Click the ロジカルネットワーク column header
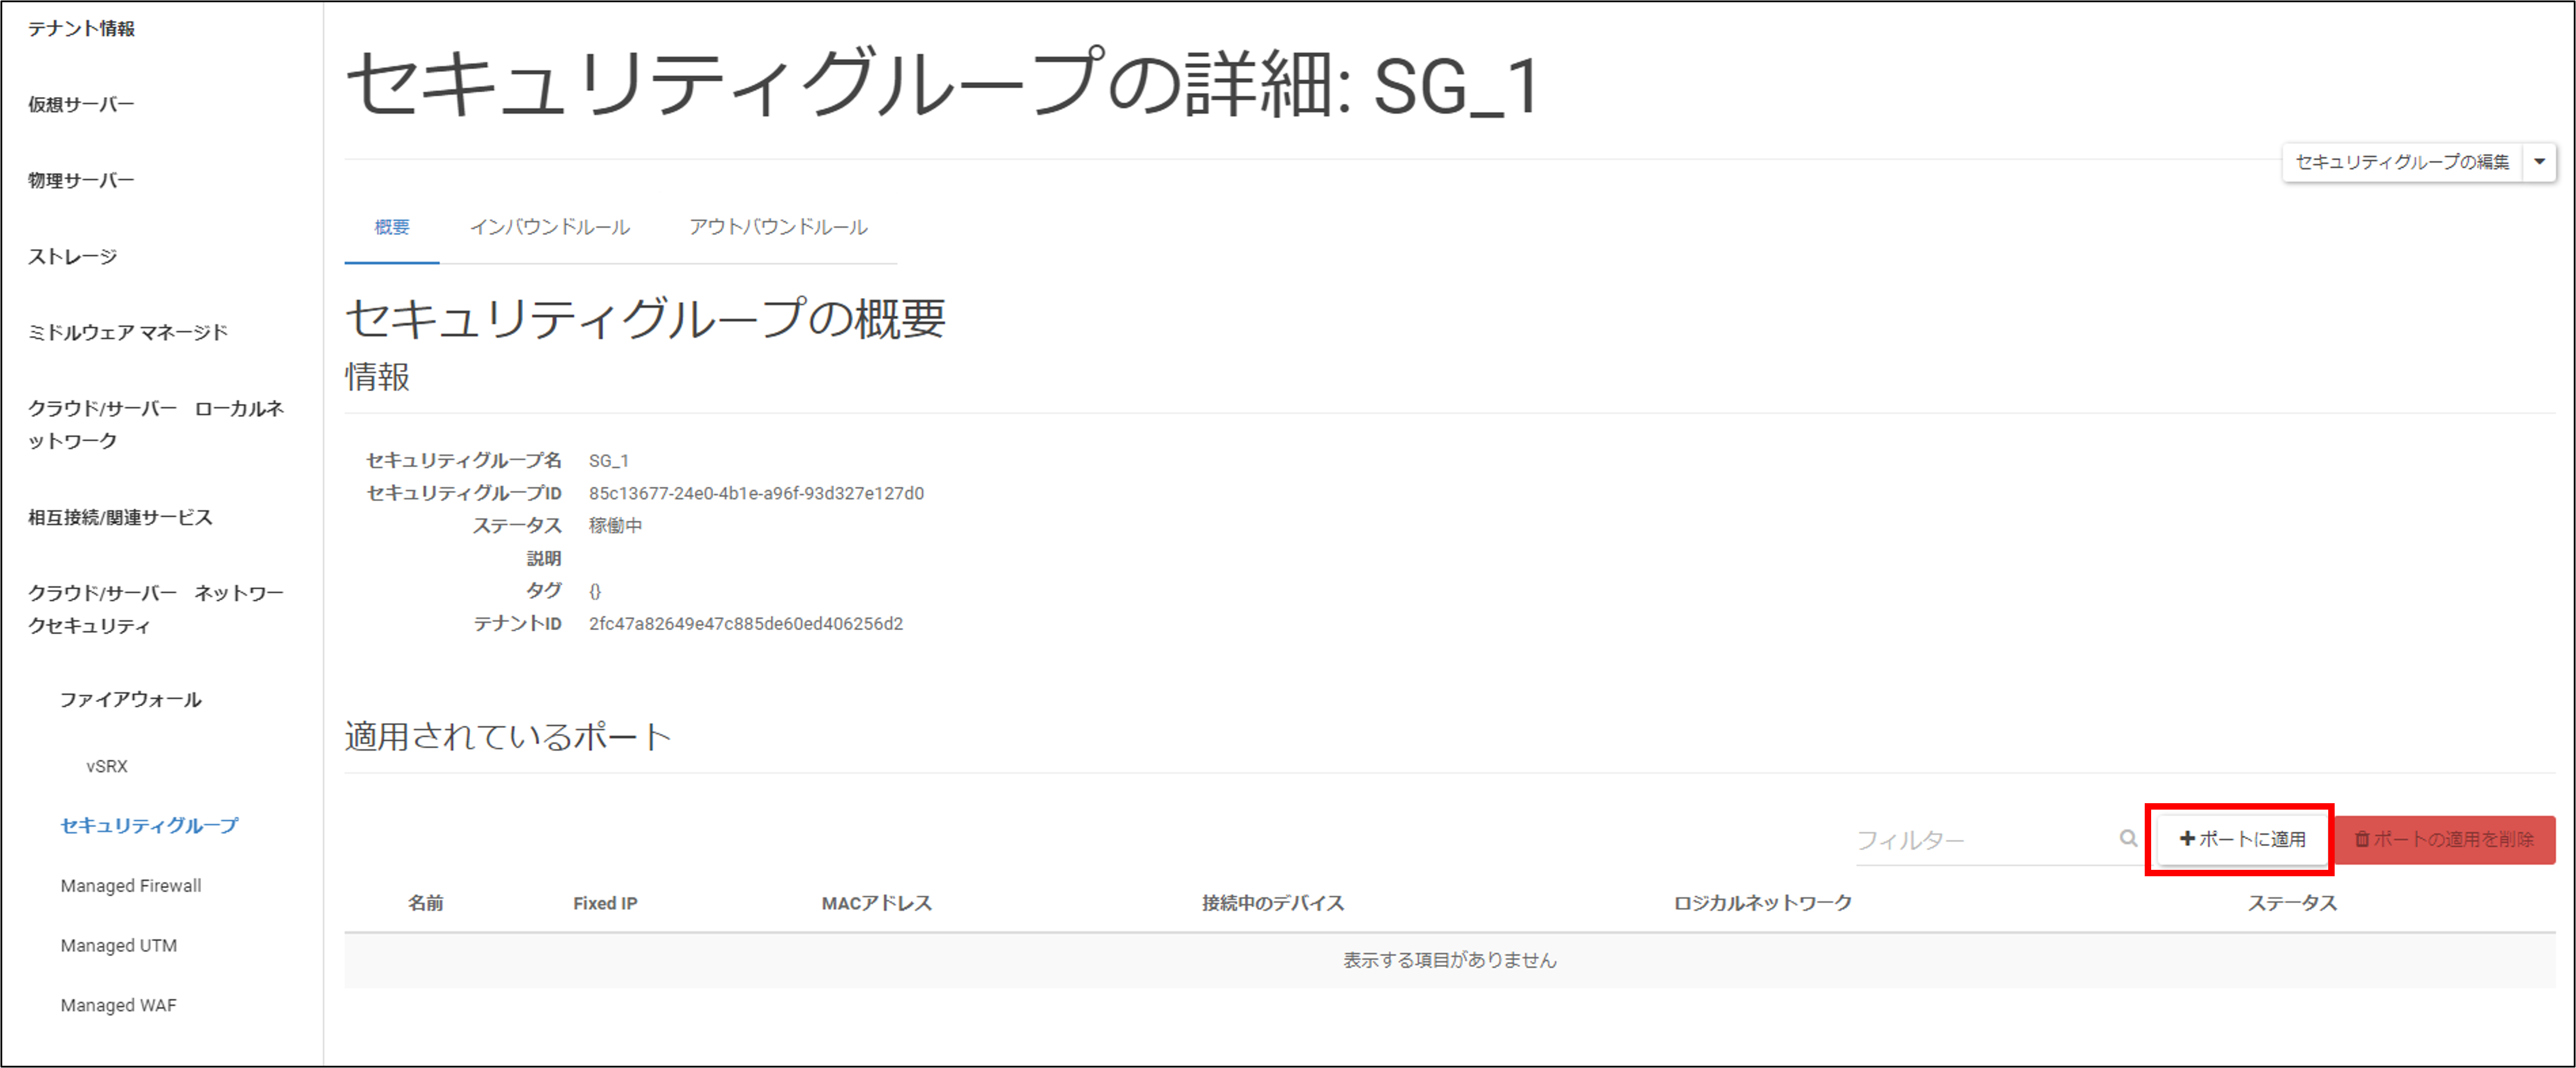Screen dimensions: 2576x1068 coord(1763,903)
